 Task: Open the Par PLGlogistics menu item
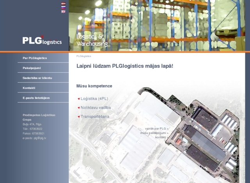35,58
